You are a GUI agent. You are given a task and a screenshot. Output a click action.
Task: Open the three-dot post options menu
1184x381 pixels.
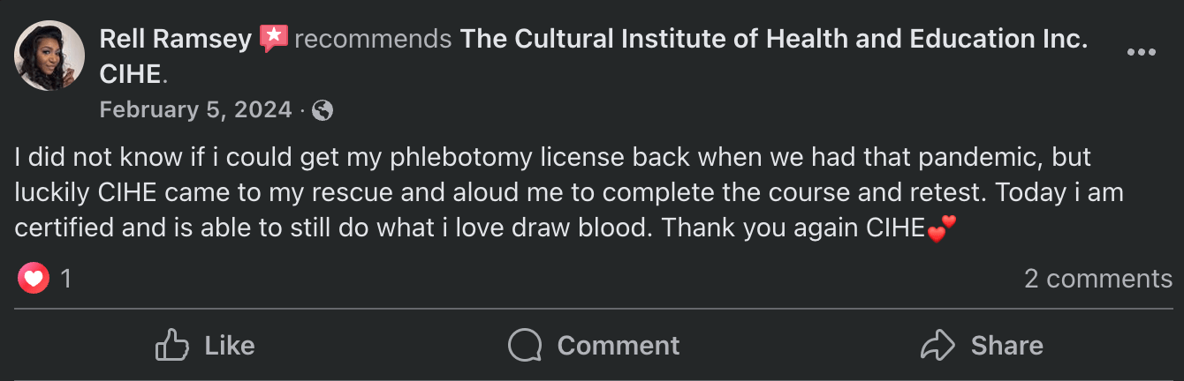pyautogui.click(x=1141, y=53)
